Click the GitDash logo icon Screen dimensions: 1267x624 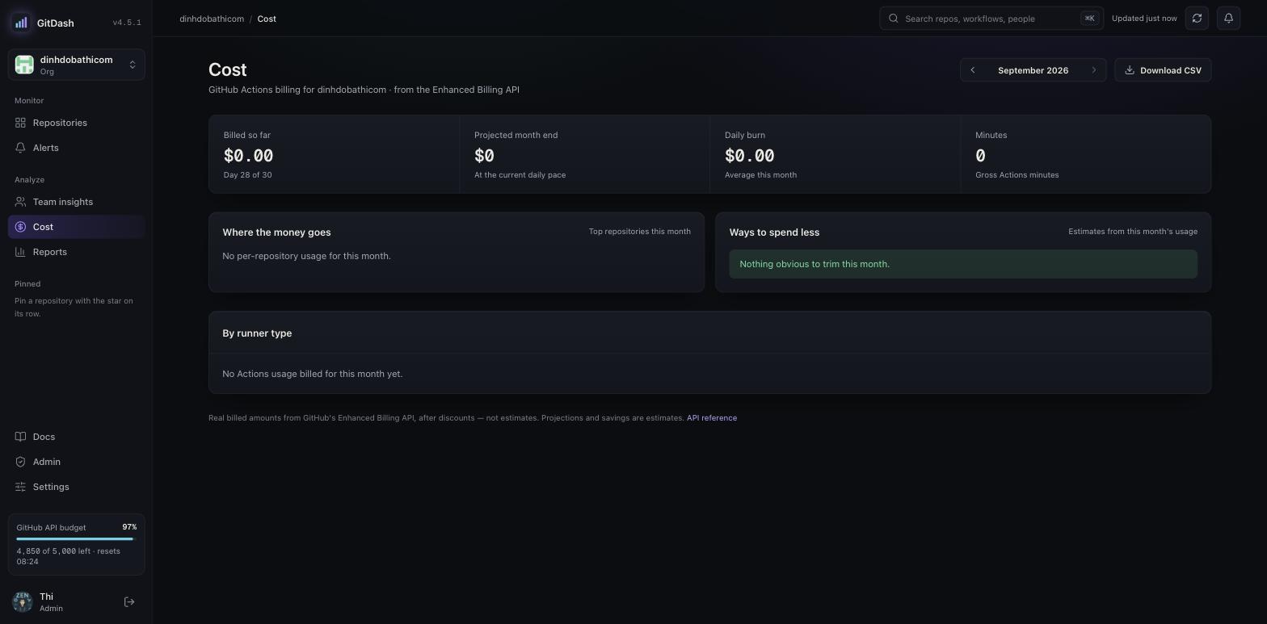pyautogui.click(x=21, y=23)
